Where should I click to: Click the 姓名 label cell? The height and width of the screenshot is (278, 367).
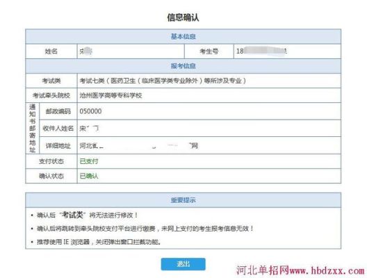click(x=51, y=51)
